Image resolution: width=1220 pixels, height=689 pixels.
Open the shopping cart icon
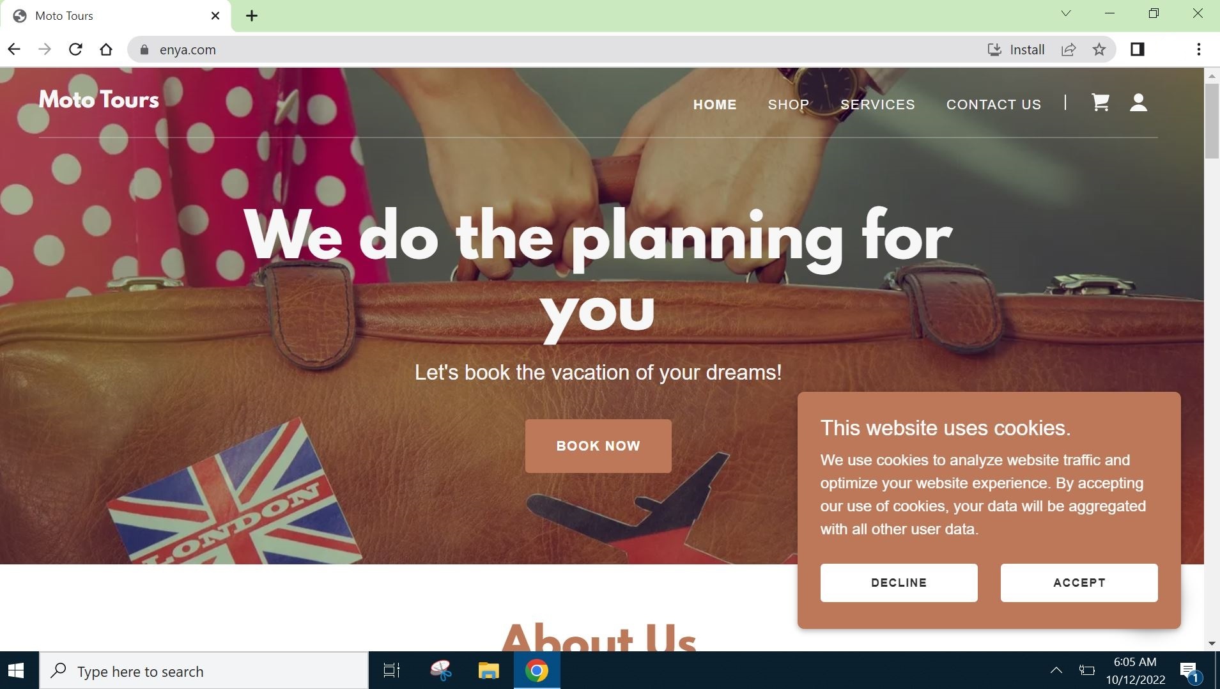[x=1100, y=103]
